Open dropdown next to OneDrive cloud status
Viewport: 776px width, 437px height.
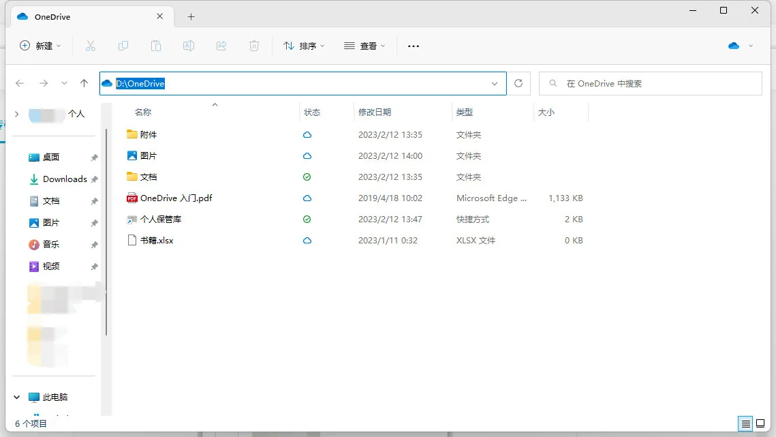[x=751, y=46]
